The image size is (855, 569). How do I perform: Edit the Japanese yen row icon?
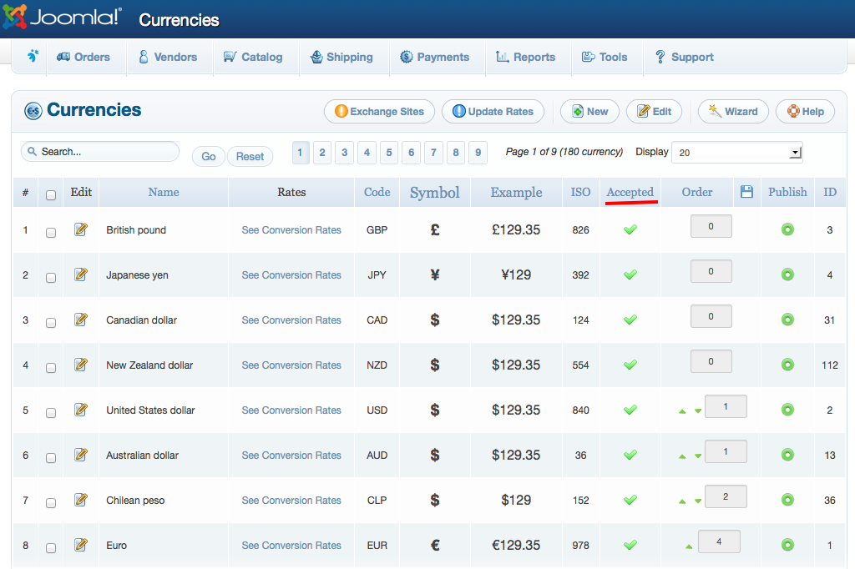pyautogui.click(x=81, y=274)
